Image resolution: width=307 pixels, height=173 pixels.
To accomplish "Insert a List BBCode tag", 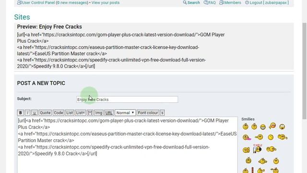I will [70, 113].
